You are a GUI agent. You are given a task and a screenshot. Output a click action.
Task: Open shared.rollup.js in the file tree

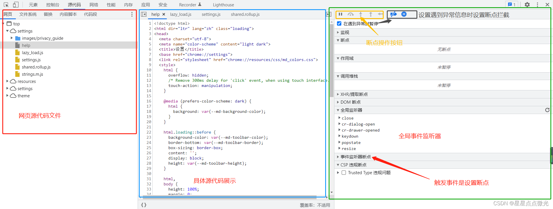point(36,67)
